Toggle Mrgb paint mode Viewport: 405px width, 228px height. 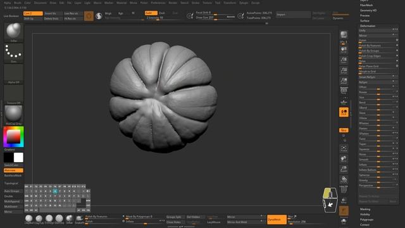tap(108, 13)
